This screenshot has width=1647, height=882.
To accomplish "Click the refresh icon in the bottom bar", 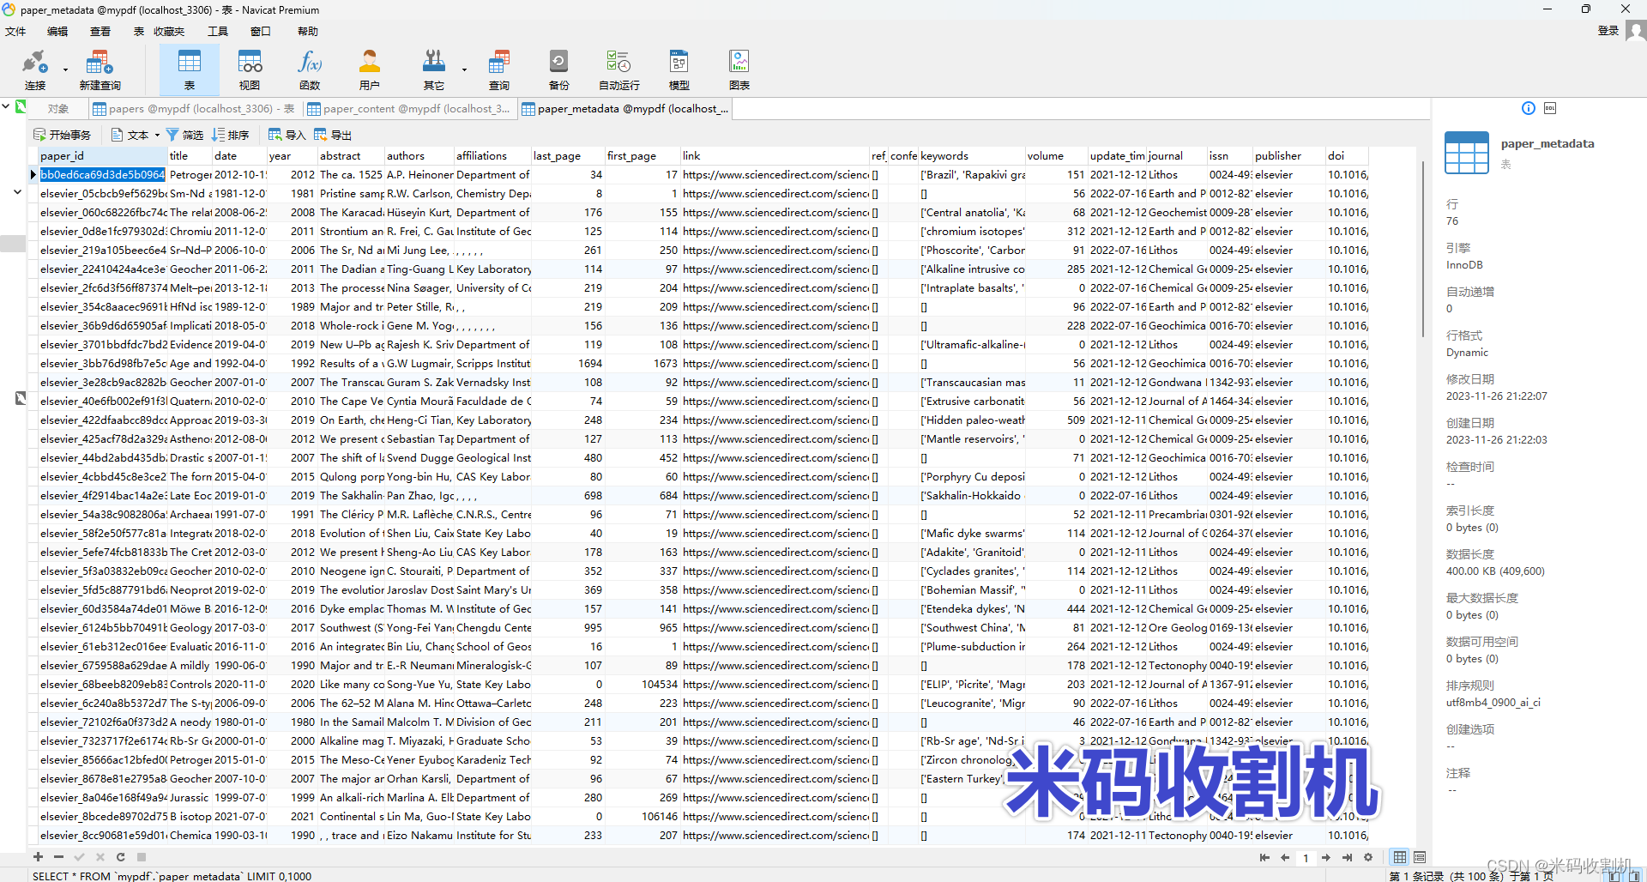I will point(120,856).
